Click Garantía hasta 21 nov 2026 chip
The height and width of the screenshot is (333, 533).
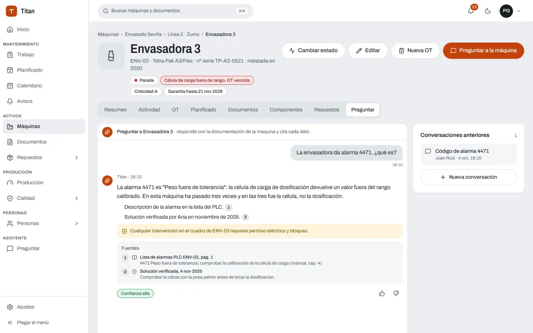pos(195,91)
